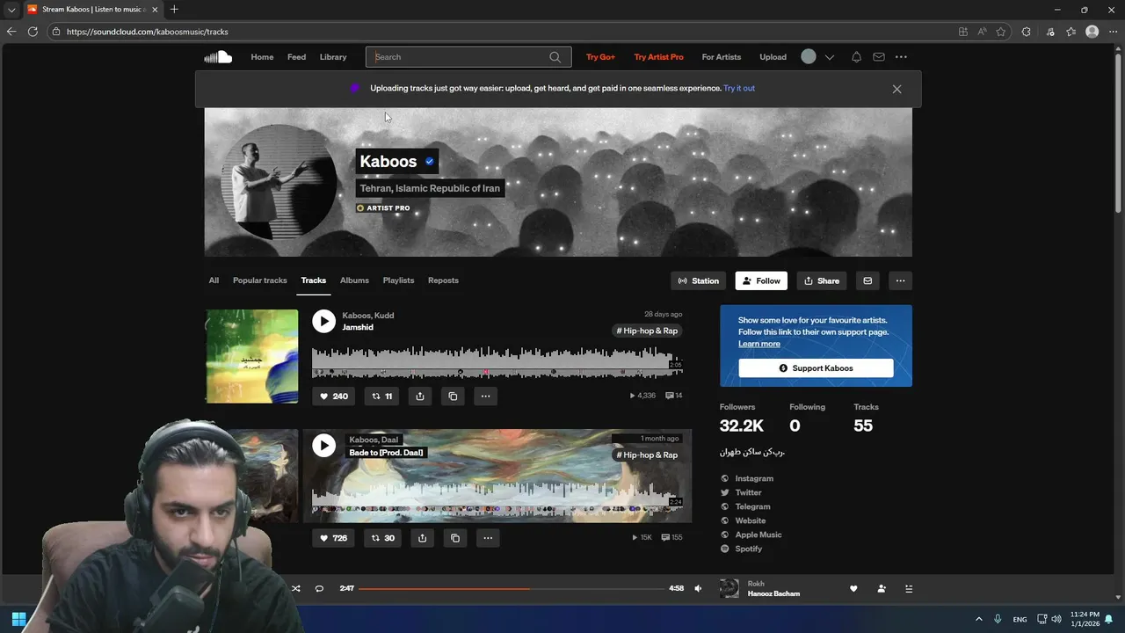Select the Tracks tab

click(x=314, y=280)
